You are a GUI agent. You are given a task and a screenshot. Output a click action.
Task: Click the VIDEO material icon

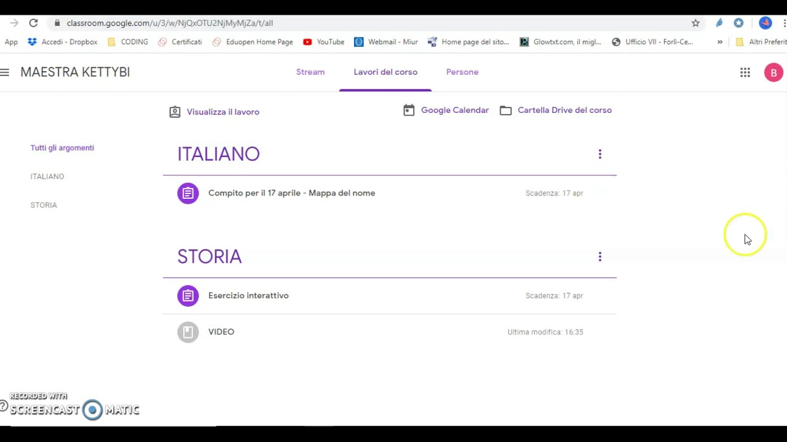(x=188, y=332)
